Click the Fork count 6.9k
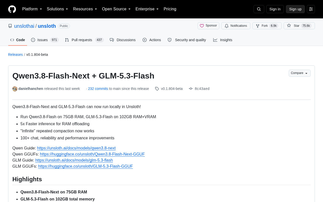This screenshot has height=202, width=323. 274,26
